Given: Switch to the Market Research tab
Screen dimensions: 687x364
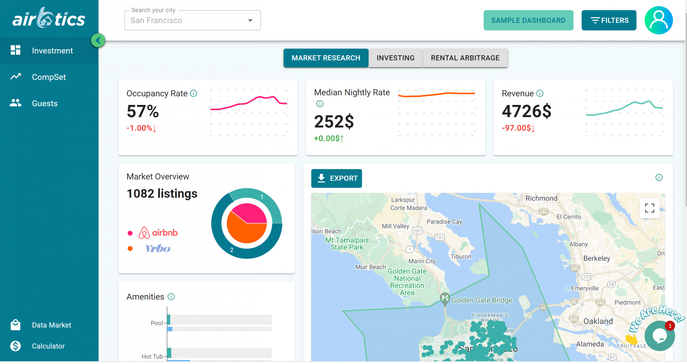Looking at the screenshot, I should [x=326, y=58].
